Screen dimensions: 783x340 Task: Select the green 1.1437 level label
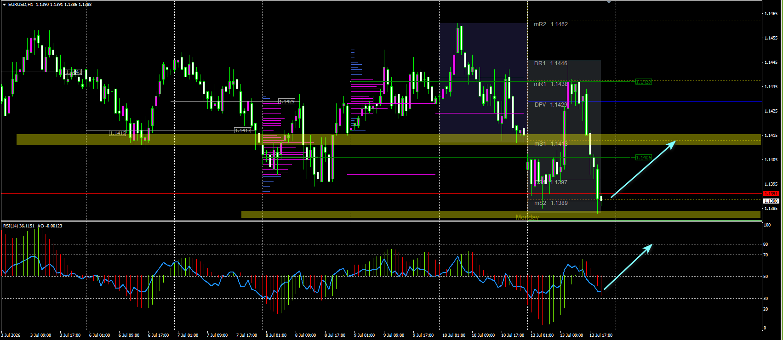[644, 82]
